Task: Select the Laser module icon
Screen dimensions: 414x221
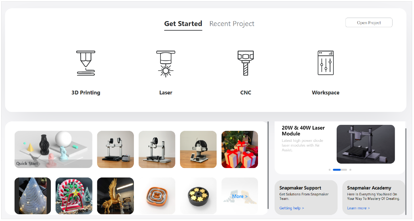Action: (165, 63)
